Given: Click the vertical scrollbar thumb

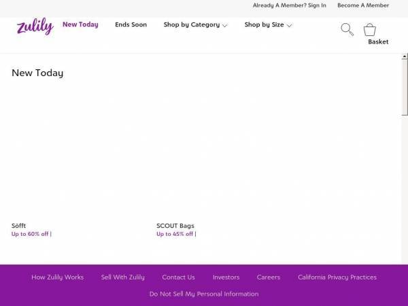Looking at the screenshot, I should tap(405, 87).
